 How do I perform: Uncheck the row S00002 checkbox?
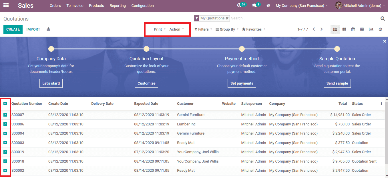click(5, 171)
